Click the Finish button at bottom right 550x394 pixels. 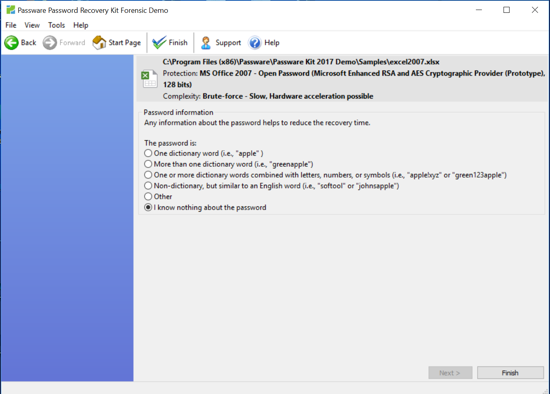tap(510, 372)
